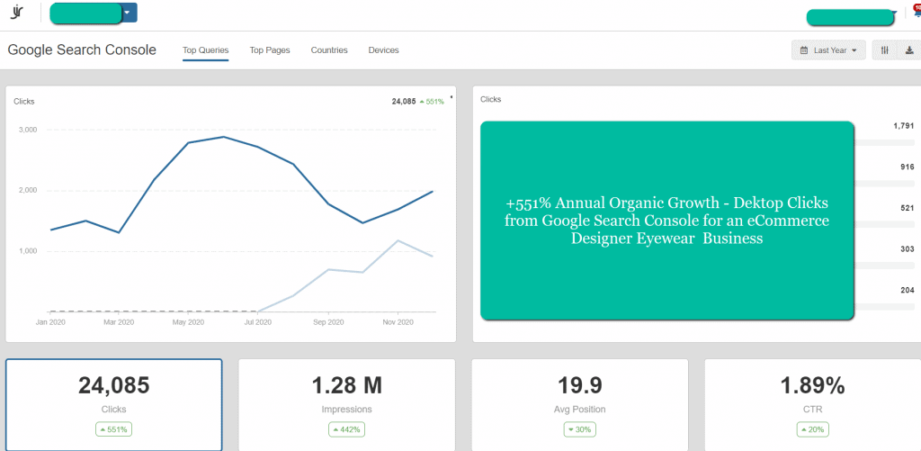Select the 1.89% CTR metric card
Viewport: 921px width, 451px height.
pyautogui.click(x=812, y=404)
